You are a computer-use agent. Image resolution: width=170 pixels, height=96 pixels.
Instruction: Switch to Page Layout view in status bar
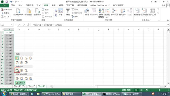click(x=141, y=90)
